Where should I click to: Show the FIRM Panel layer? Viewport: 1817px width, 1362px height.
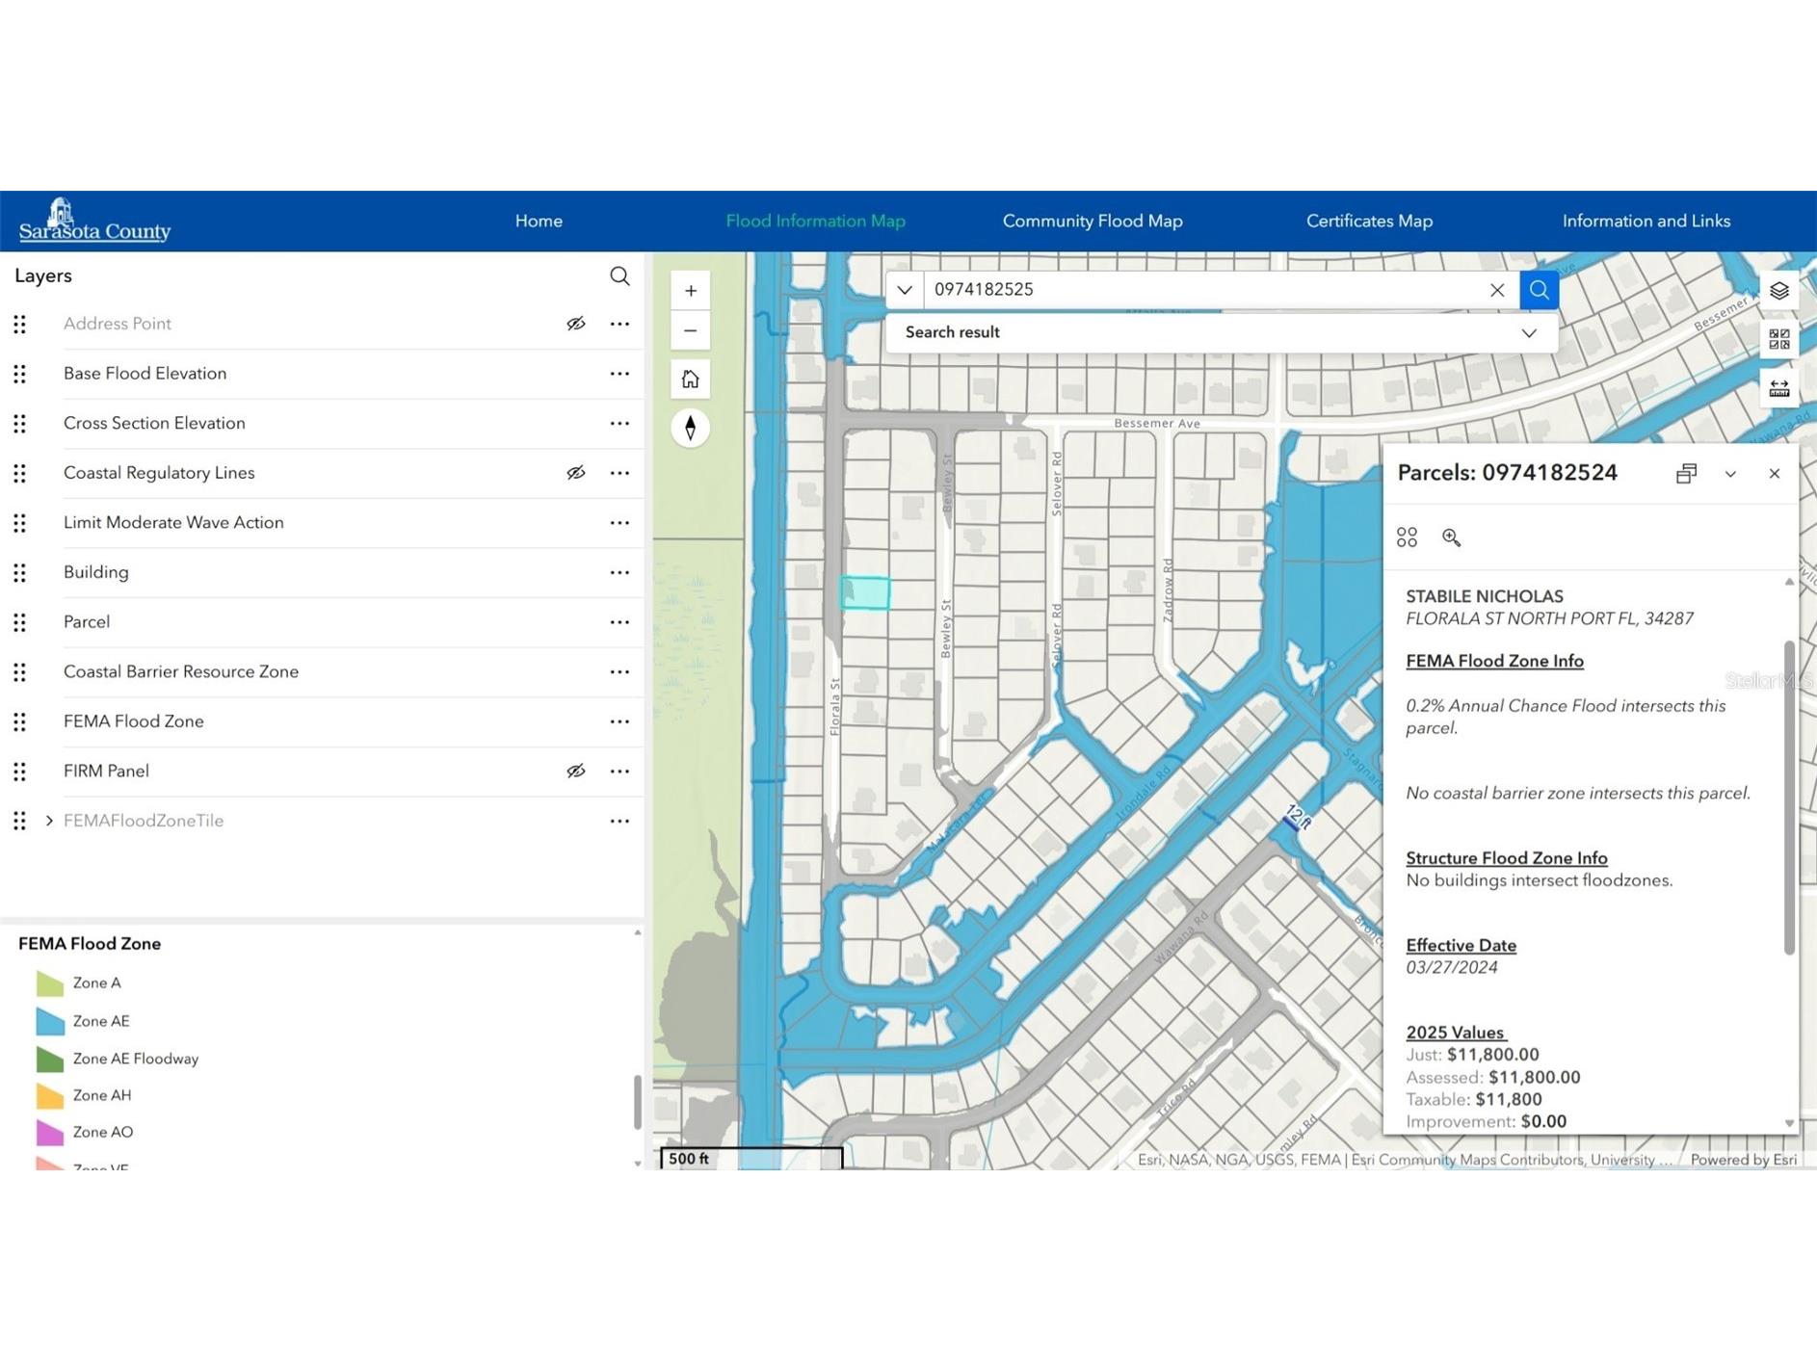(575, 771)
